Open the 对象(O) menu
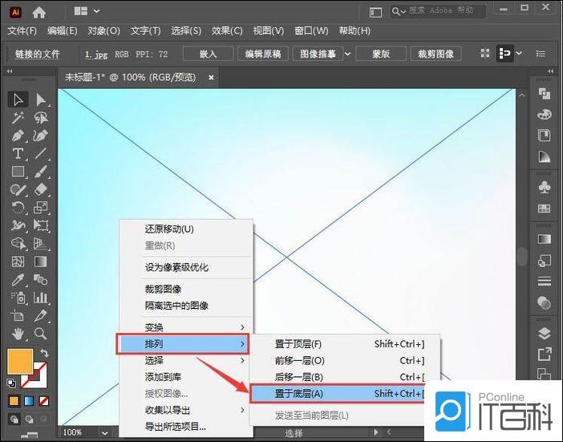The width and height of the screenshot is (563, 442). [103, 30]
